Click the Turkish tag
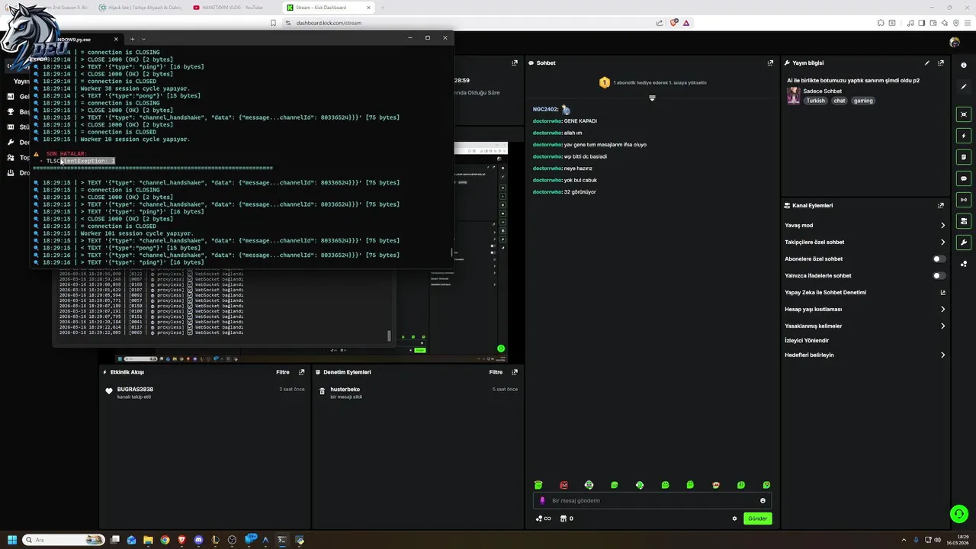Viewport: 976px width, 549px height. click(x=816, y=101)
